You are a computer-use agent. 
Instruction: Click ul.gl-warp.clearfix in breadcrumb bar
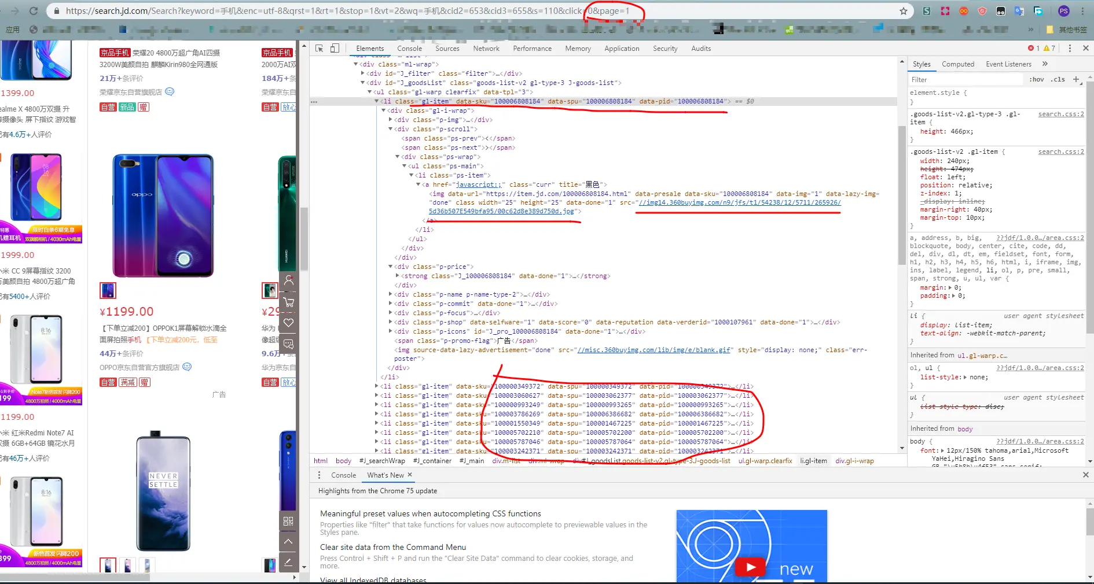765,461
